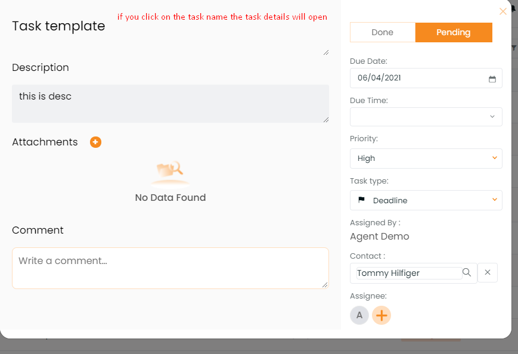Screen dimensions: 518x354
Task: Open the Priority dropdown showing High
Action: click(x=426, y=159)
